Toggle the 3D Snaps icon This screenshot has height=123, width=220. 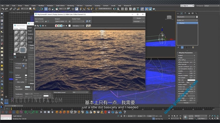click(x=81, y=9)
